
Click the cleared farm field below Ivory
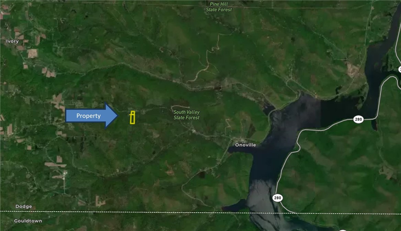tap(32, 53)
